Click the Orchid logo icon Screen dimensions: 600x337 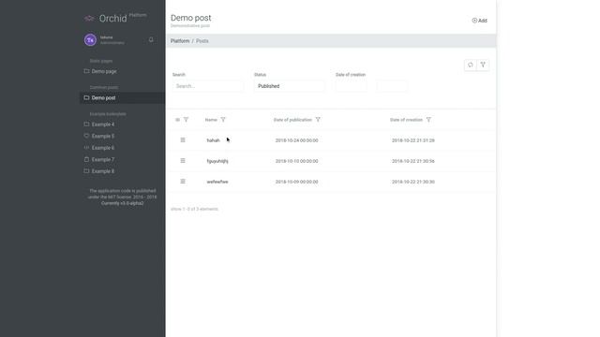89,19
